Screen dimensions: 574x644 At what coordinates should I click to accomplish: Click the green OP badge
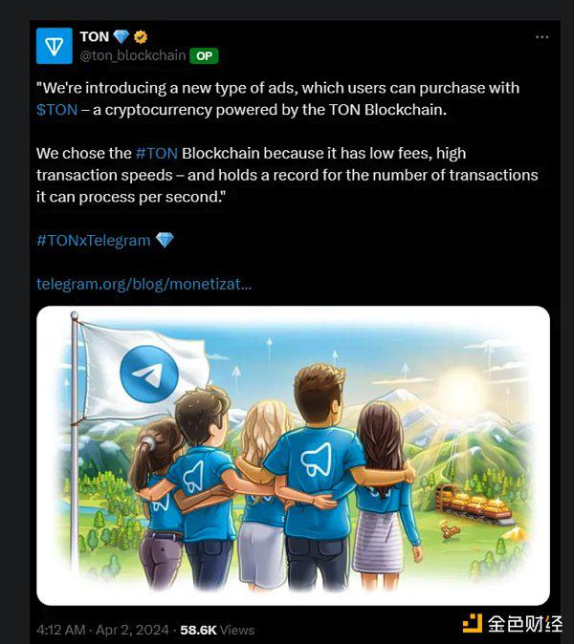[x=204, y=55]
